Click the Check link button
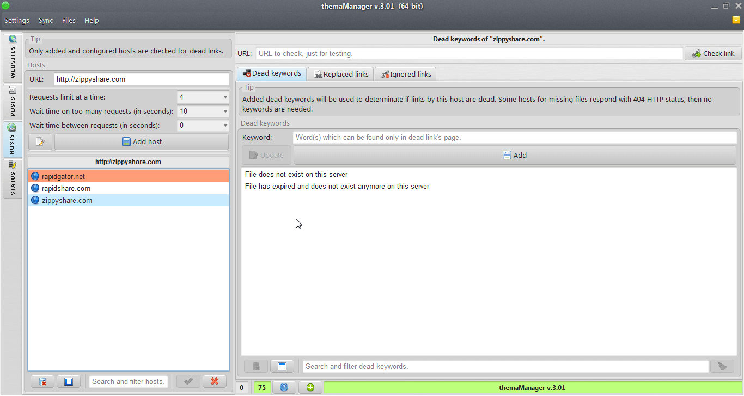 tap(713, 53)
